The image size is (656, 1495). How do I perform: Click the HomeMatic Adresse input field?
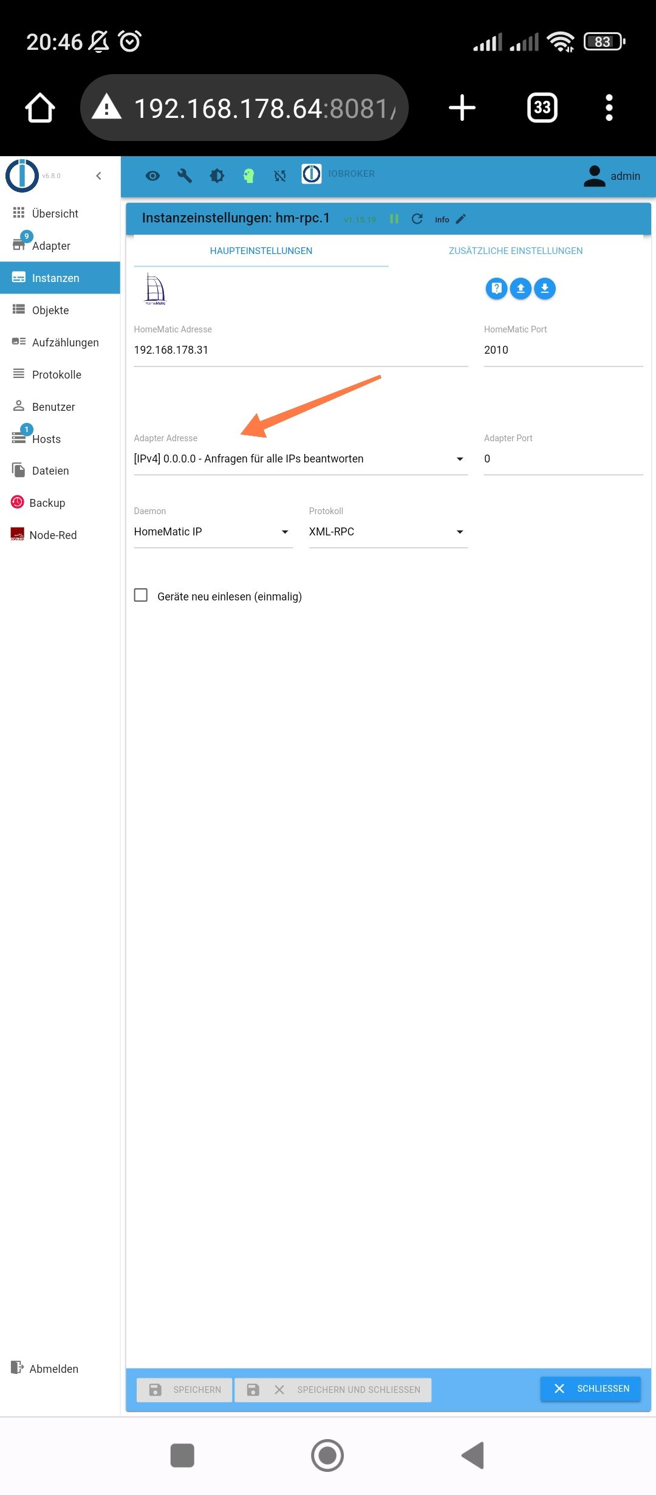click(x=300, y=350)
